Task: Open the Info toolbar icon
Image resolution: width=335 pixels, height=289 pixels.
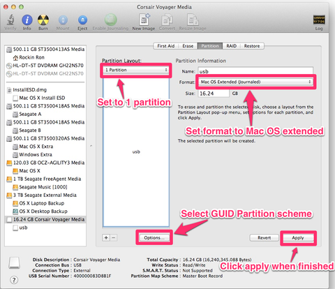Action: pyautogui.click(x=27, y=20)
